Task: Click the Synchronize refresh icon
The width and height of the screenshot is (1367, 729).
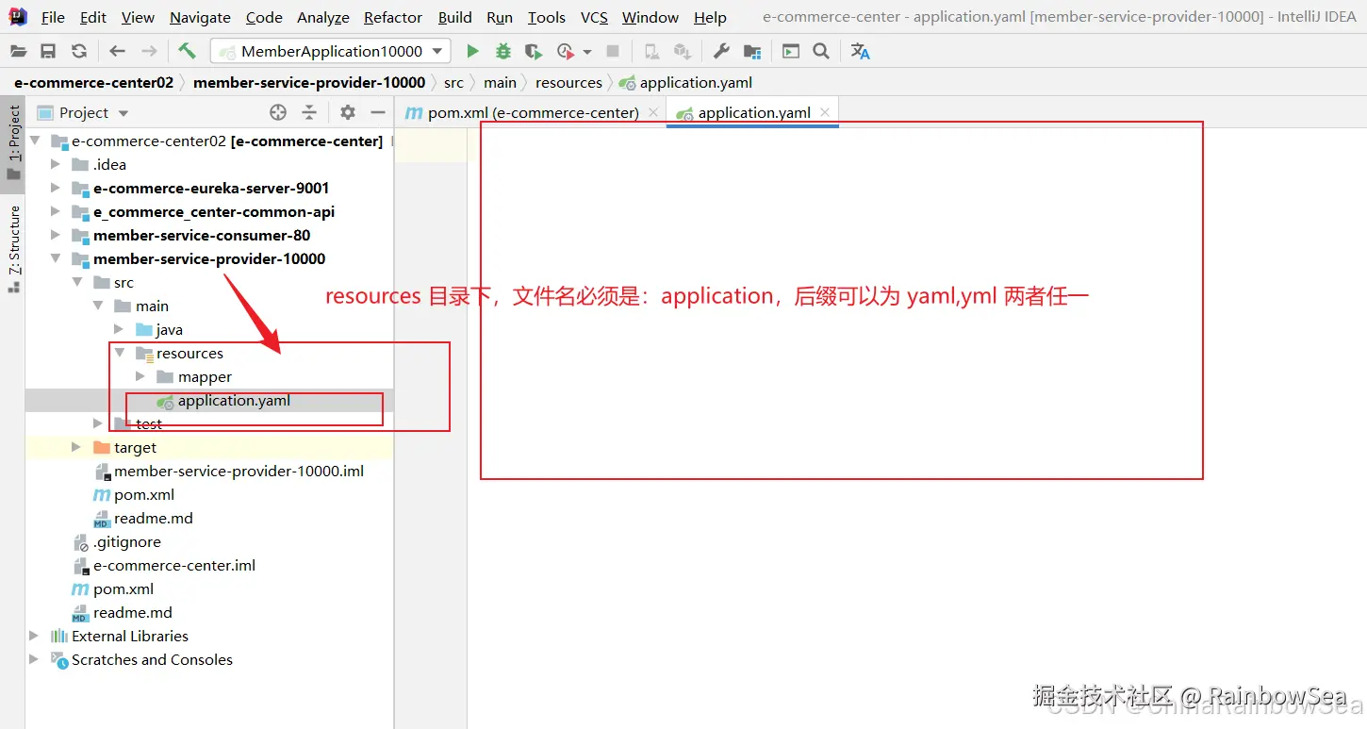Action: [x=79, y=52]
